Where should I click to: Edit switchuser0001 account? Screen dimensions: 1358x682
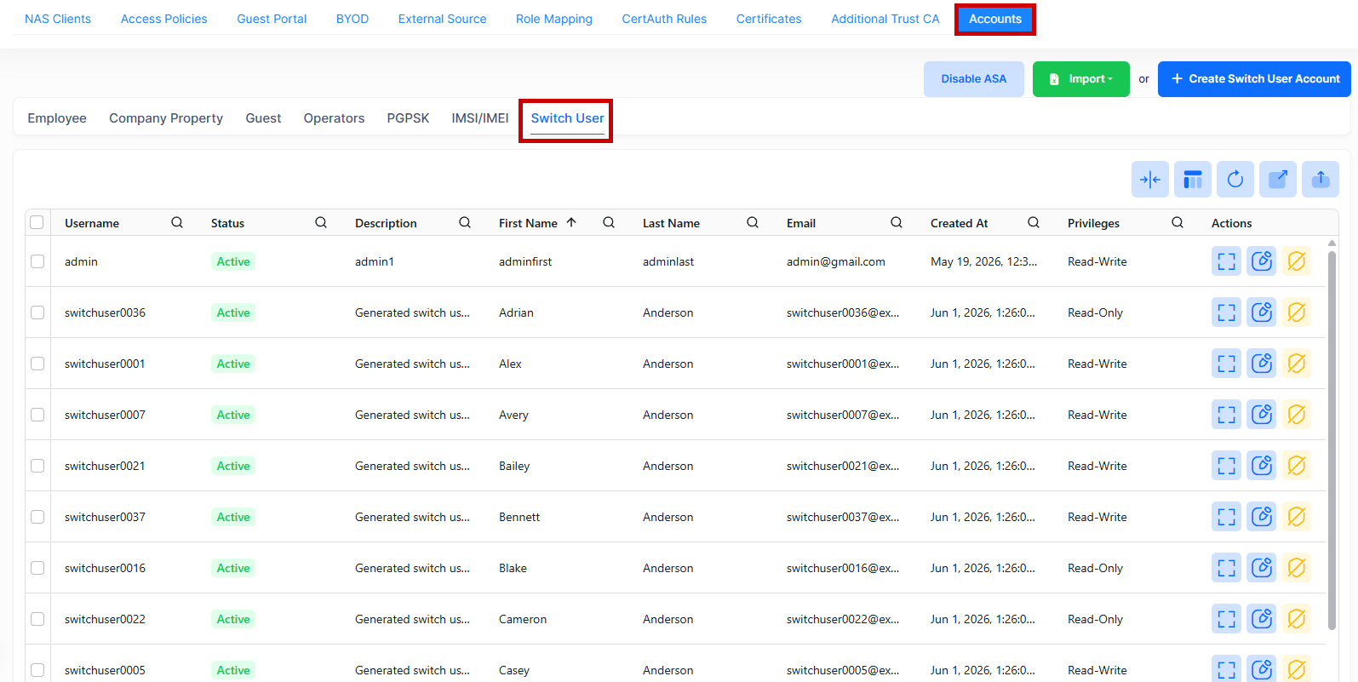click(1261, 364)
